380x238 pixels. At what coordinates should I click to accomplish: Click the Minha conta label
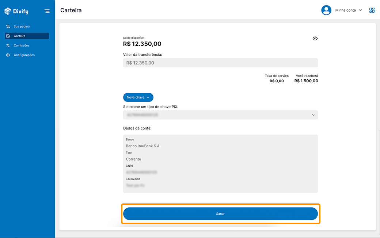click(345, 10)
